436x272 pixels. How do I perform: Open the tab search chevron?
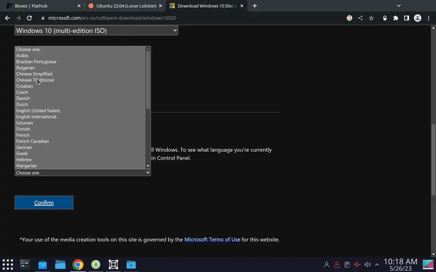pos(399,6)
